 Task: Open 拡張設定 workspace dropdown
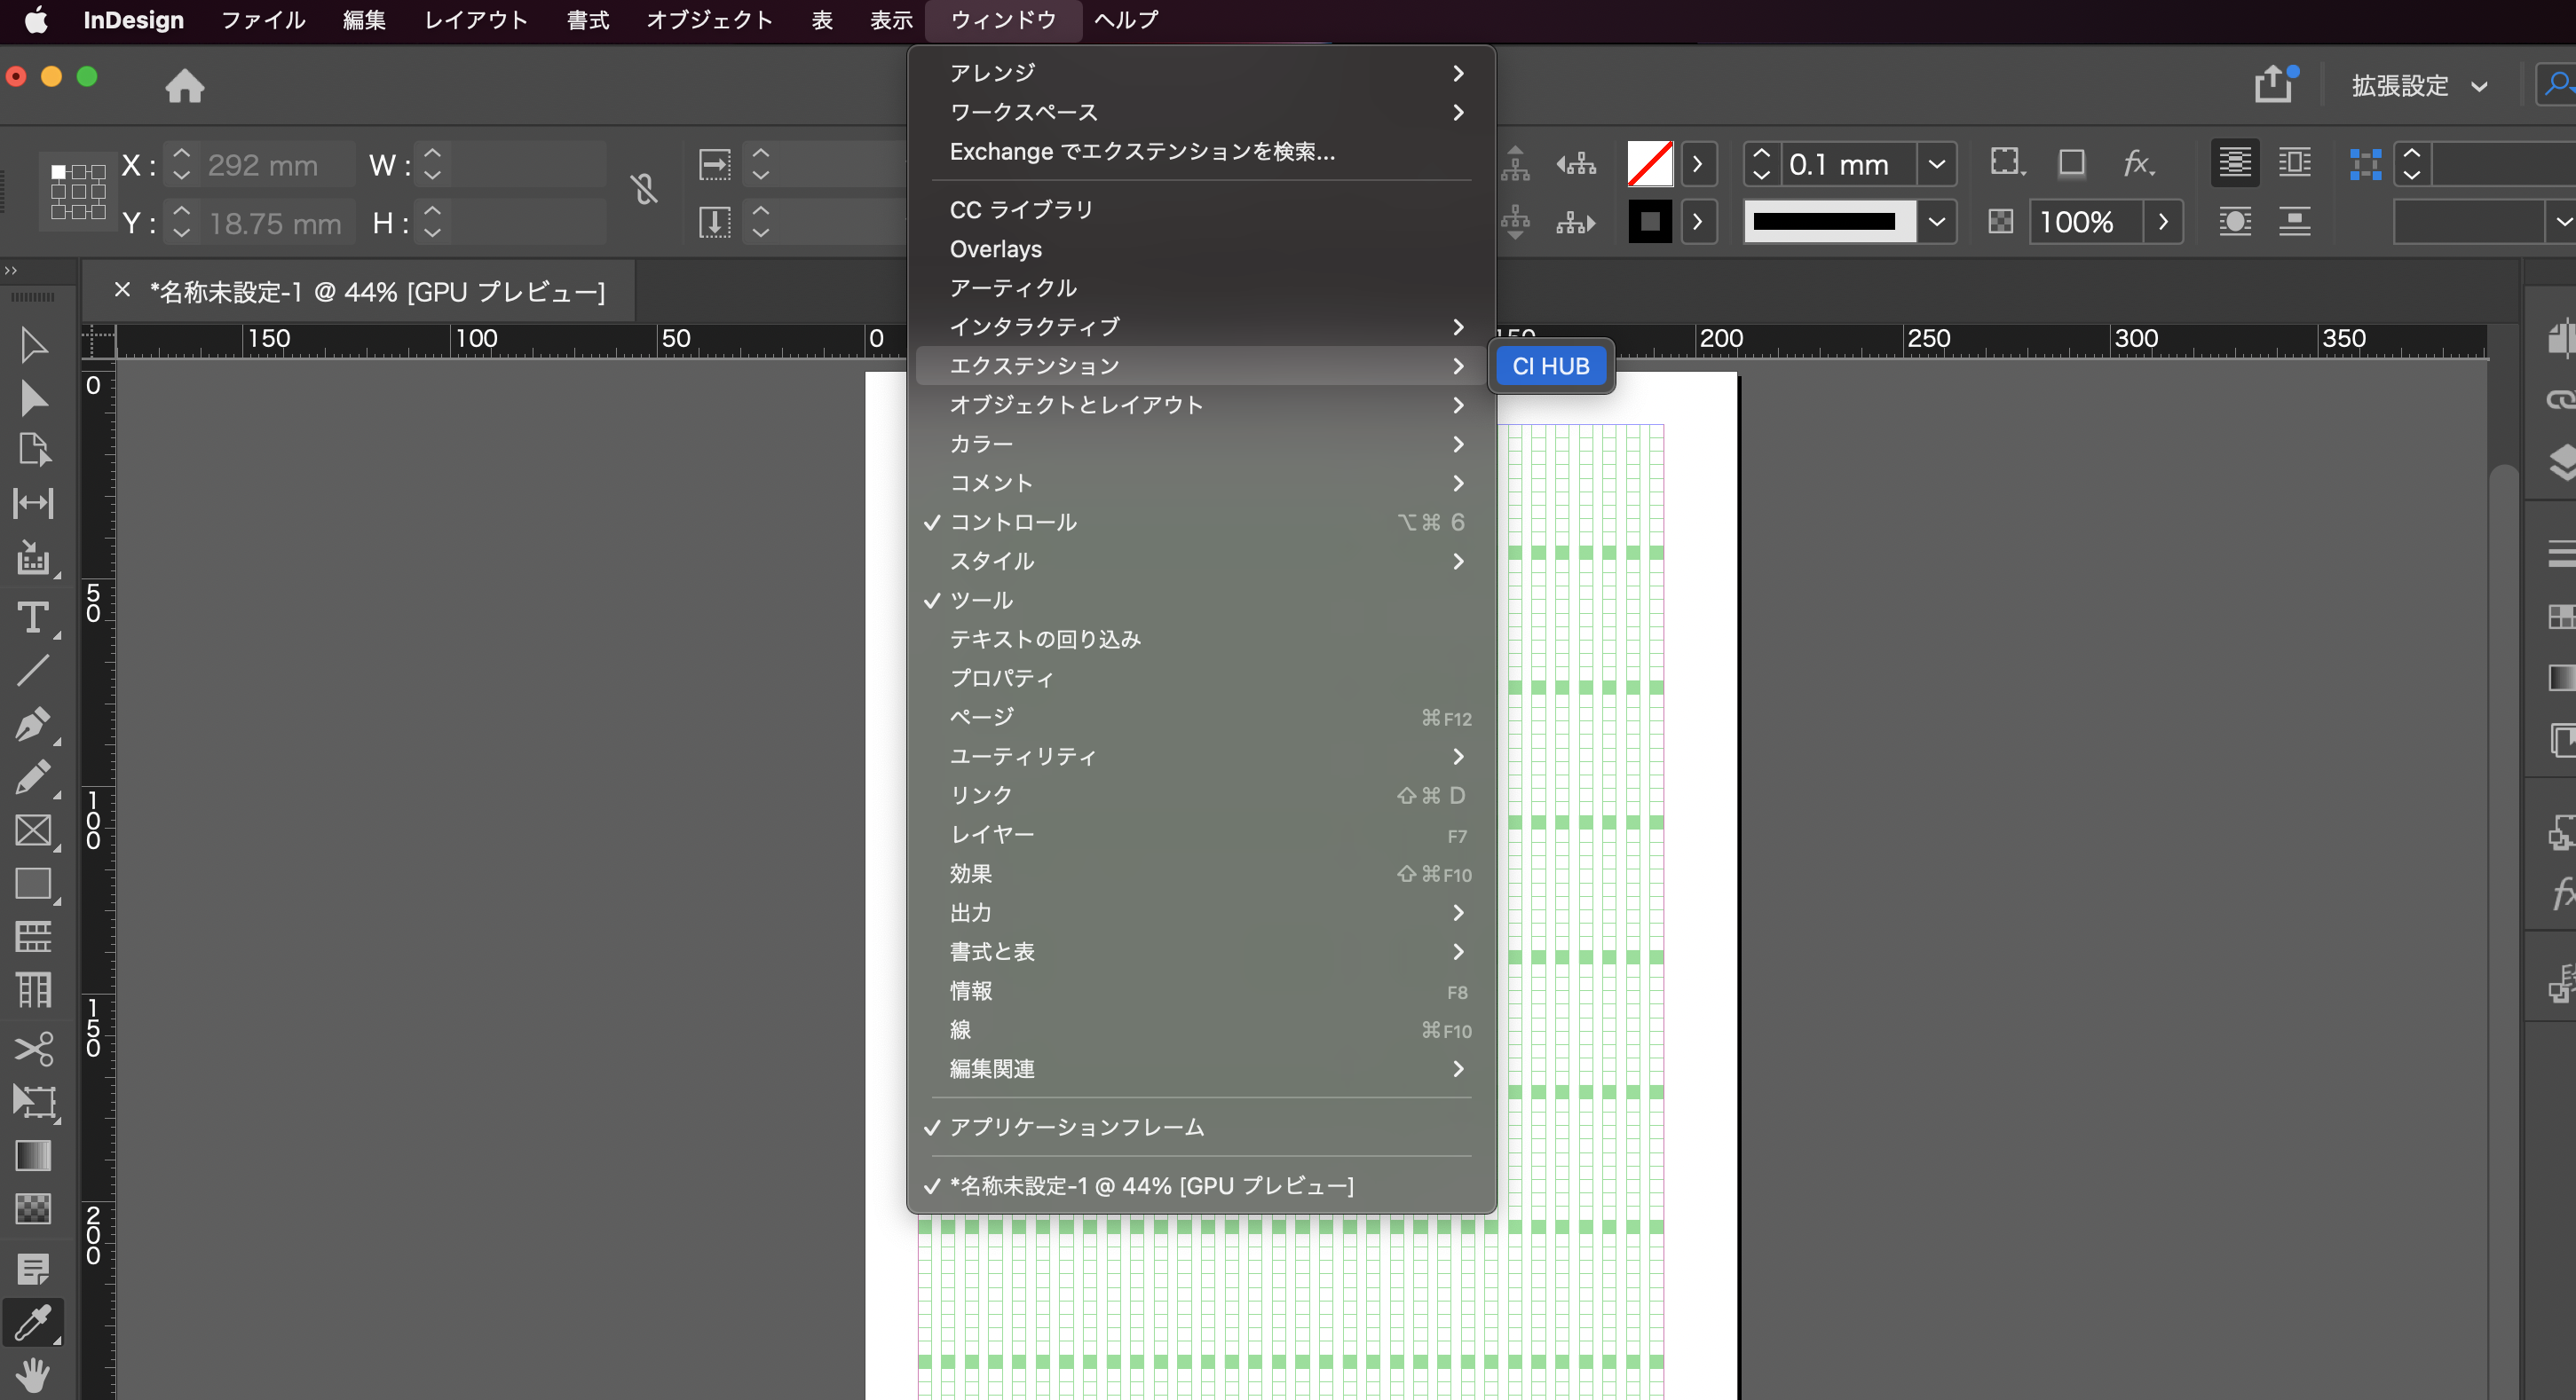(x=2419, y=86)
